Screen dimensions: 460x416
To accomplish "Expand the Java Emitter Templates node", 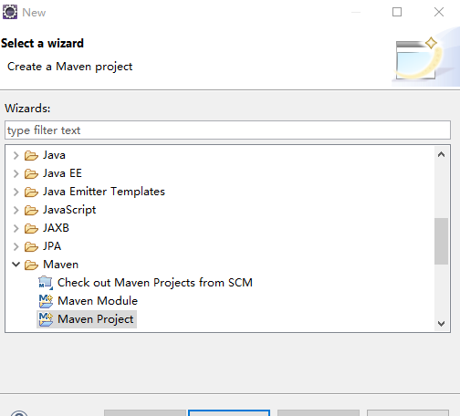I will pos(16,192).
